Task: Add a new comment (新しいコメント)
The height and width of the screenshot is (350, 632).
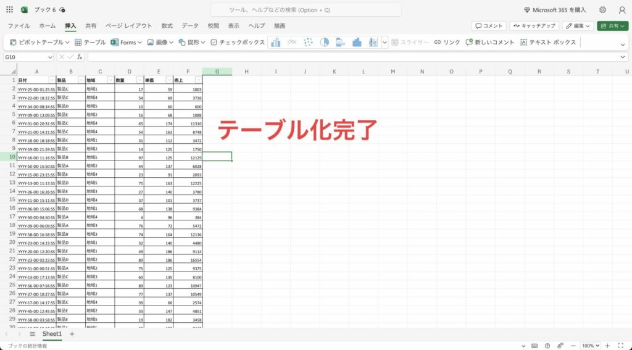Action: [489, 43]
